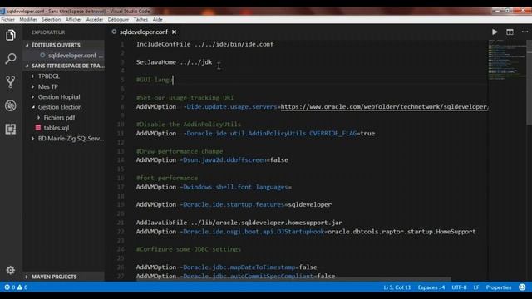The width and height of the screenshot is (532, 299).
Task: Click the 'IncludeConfFile' line of code
Action: (x=205, y=44)
